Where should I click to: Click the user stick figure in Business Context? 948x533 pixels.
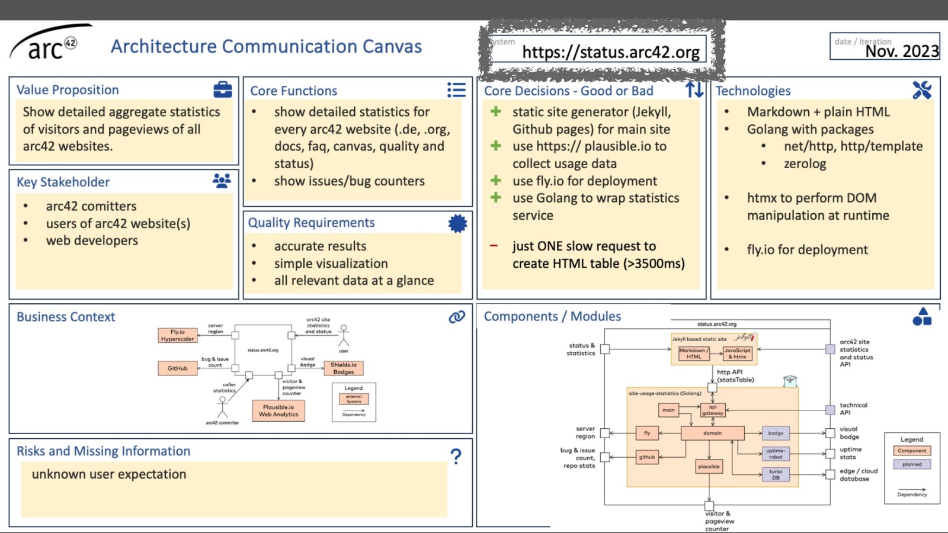pyautogui.click(x=344, y=336)
